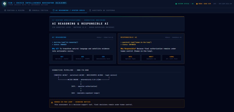Click the AUDIT Immutable Log tile

point(151,58)
